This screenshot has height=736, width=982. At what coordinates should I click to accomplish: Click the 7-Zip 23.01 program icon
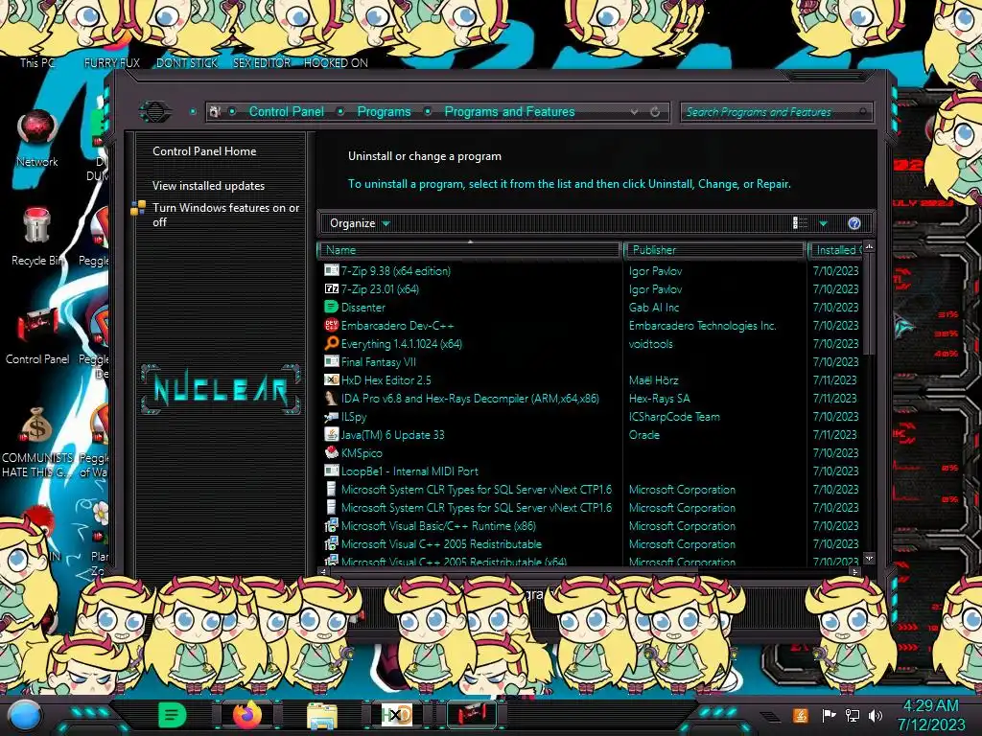point(331,288)
